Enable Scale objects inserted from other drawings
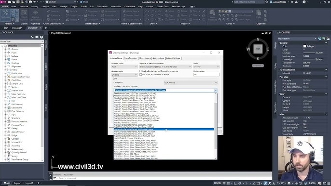 140,71
